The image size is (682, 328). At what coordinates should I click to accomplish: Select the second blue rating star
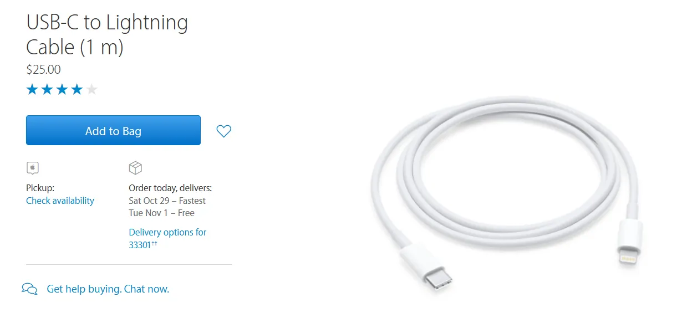47,89
